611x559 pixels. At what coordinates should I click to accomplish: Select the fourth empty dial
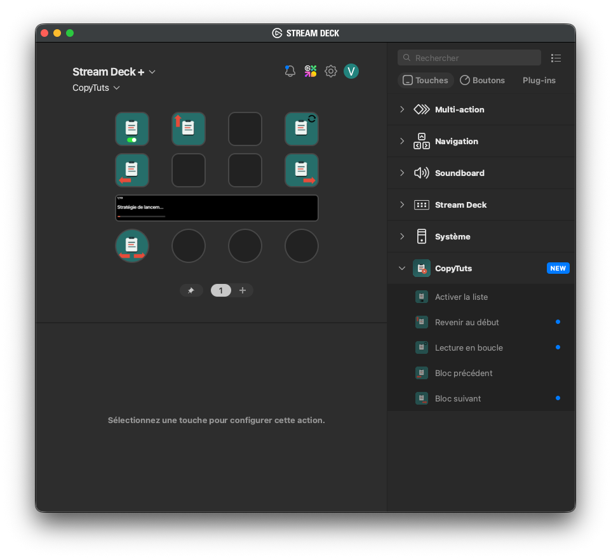point(302,246)
